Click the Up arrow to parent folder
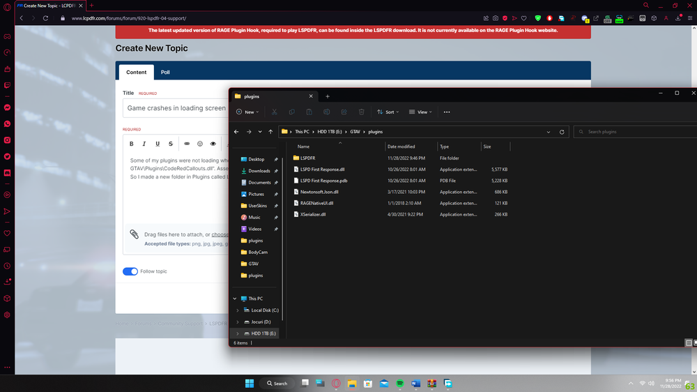The image size is (697, 392). pos(270,131)
